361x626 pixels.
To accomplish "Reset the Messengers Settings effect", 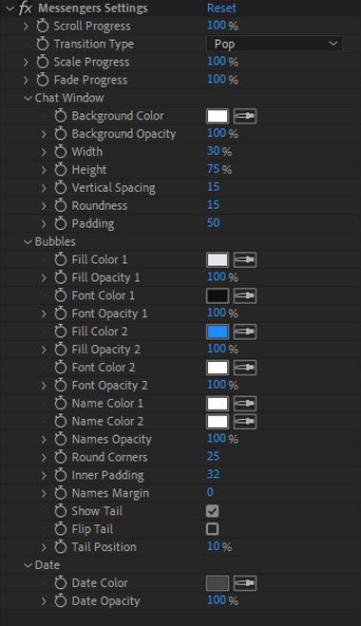I will tap(221, 8).
